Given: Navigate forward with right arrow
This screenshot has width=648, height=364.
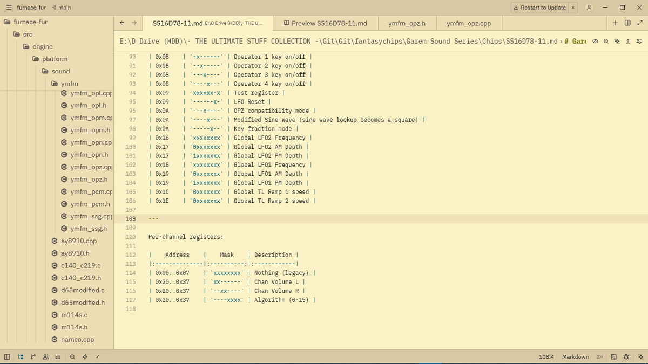Looking at the screenshot, I should click(x=134, y=23).
